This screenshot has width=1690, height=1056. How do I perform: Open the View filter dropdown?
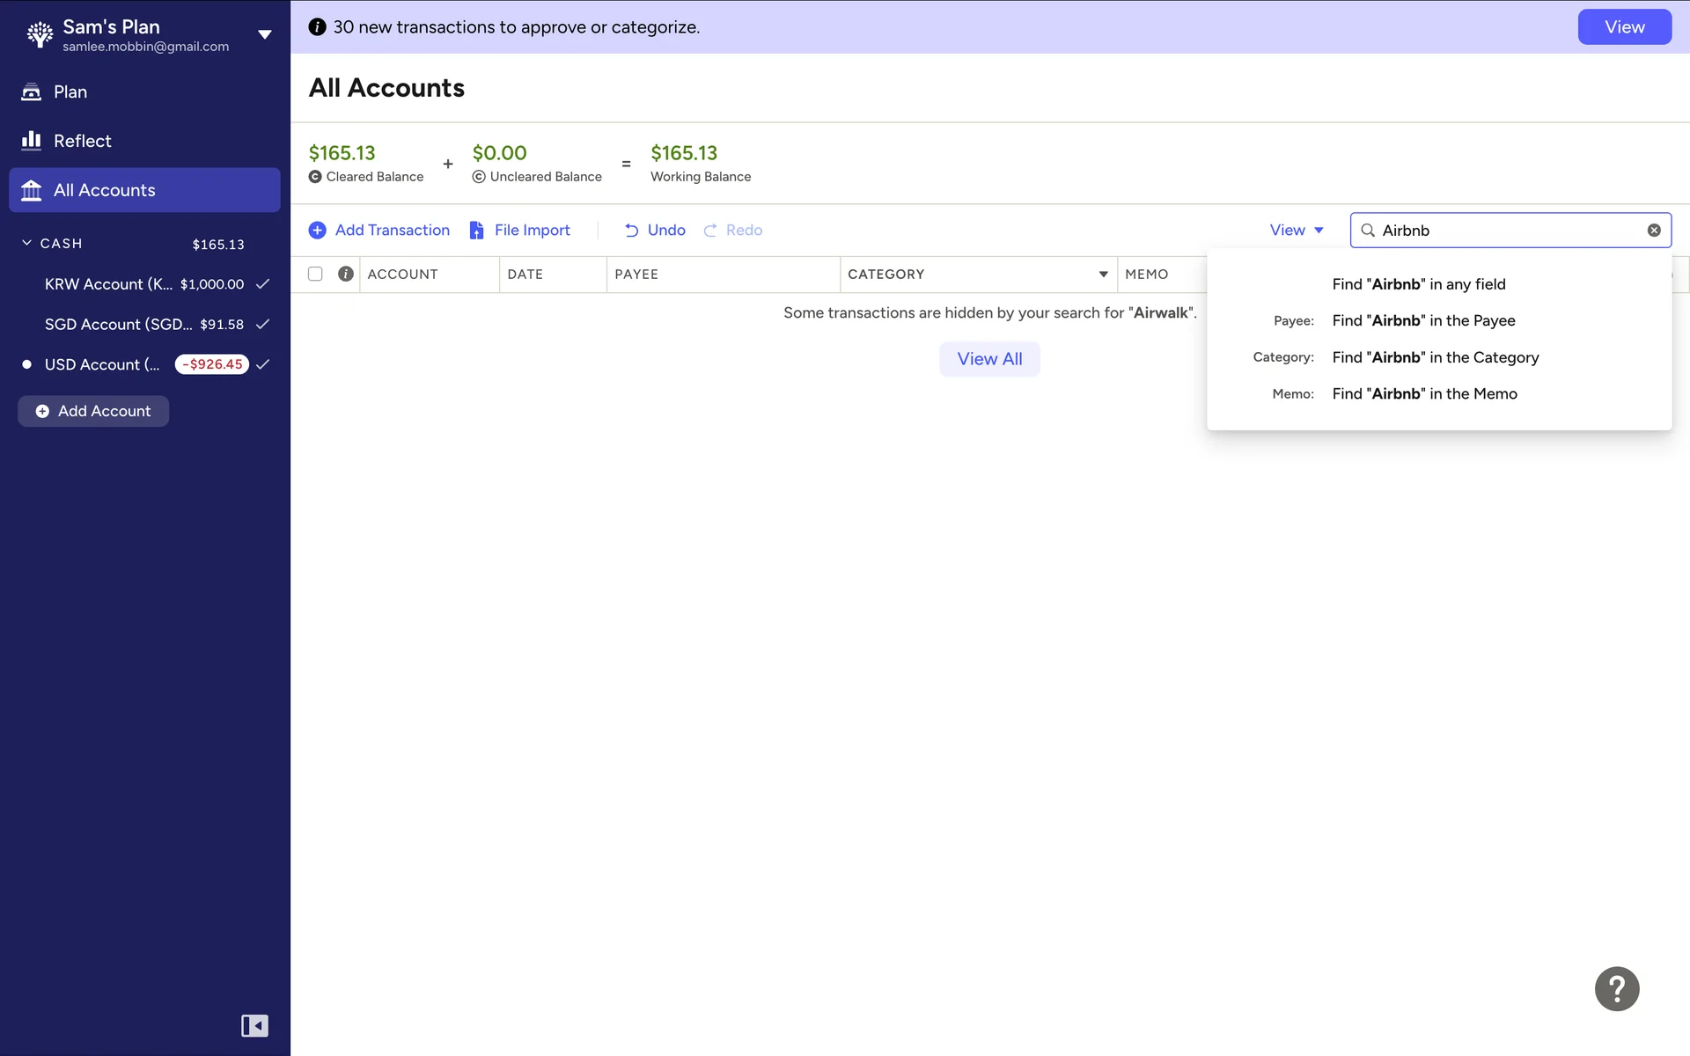1296,231
